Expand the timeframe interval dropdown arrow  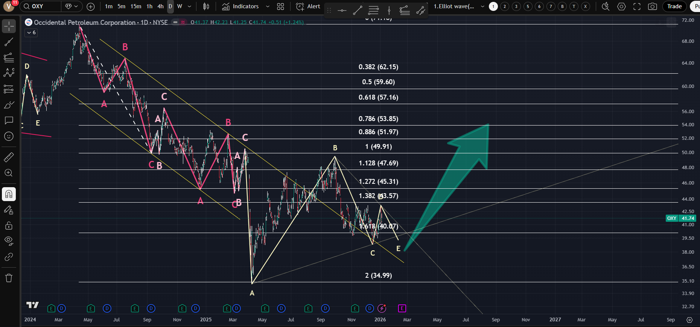[x=189, y=6]
